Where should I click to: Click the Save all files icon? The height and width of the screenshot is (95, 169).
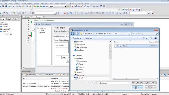[6, 6]
